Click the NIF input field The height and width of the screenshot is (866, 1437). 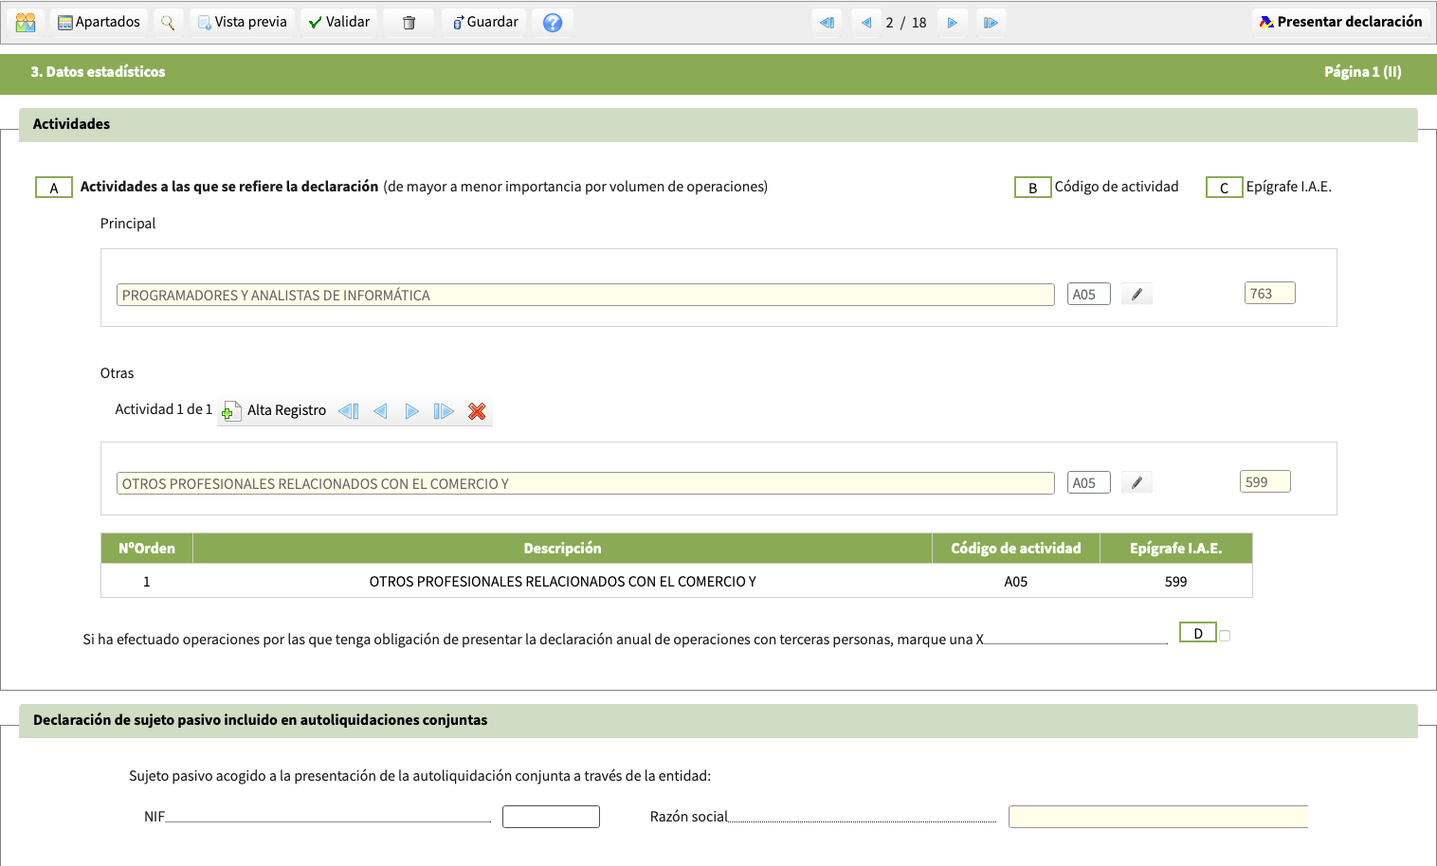pos(551,817)
